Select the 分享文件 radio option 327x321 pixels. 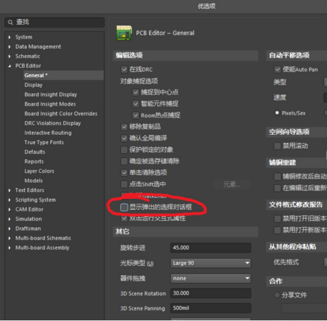point(277,295)
